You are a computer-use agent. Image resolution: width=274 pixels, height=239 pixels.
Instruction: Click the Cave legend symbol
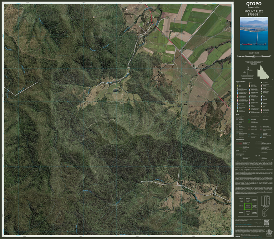tap(262, 106)
